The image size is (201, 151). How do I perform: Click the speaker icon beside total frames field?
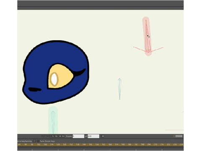tap(103, 136)
